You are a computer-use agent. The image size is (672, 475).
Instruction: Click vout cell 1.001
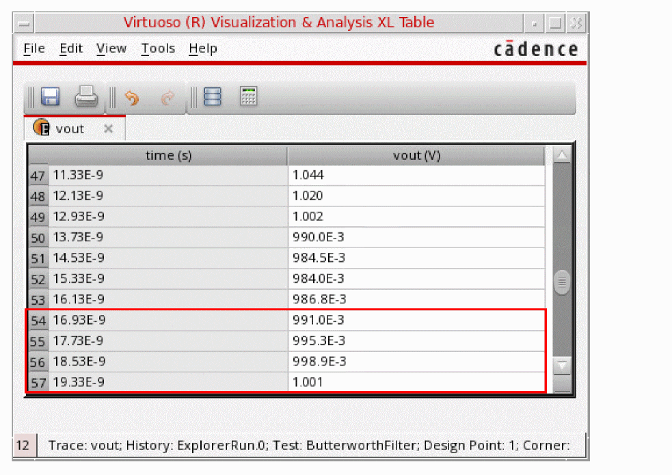pyautogui.click(x=416, y=382)
